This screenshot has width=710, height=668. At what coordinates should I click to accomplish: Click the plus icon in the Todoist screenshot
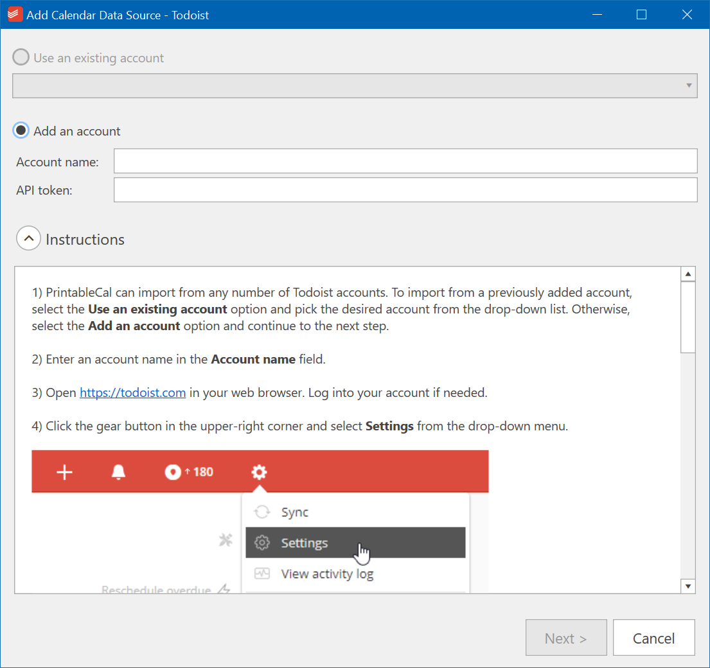[x=64, y=472]
